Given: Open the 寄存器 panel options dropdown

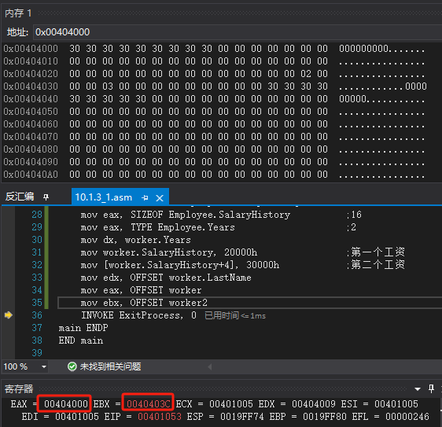Looking at the screenshot, I should point(418,389).
